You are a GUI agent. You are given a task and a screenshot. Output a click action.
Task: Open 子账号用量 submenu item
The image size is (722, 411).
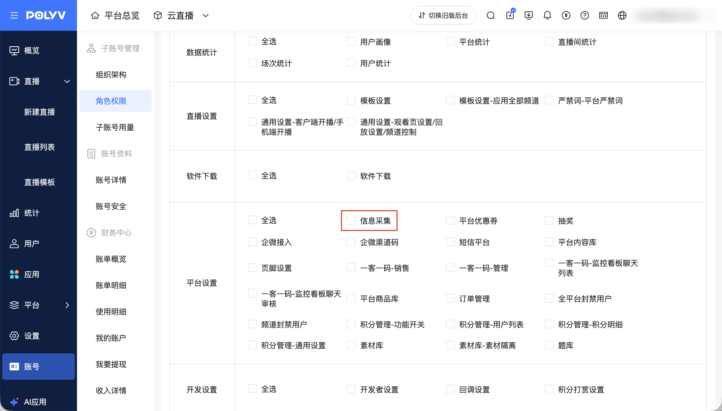tap(115, 127)
